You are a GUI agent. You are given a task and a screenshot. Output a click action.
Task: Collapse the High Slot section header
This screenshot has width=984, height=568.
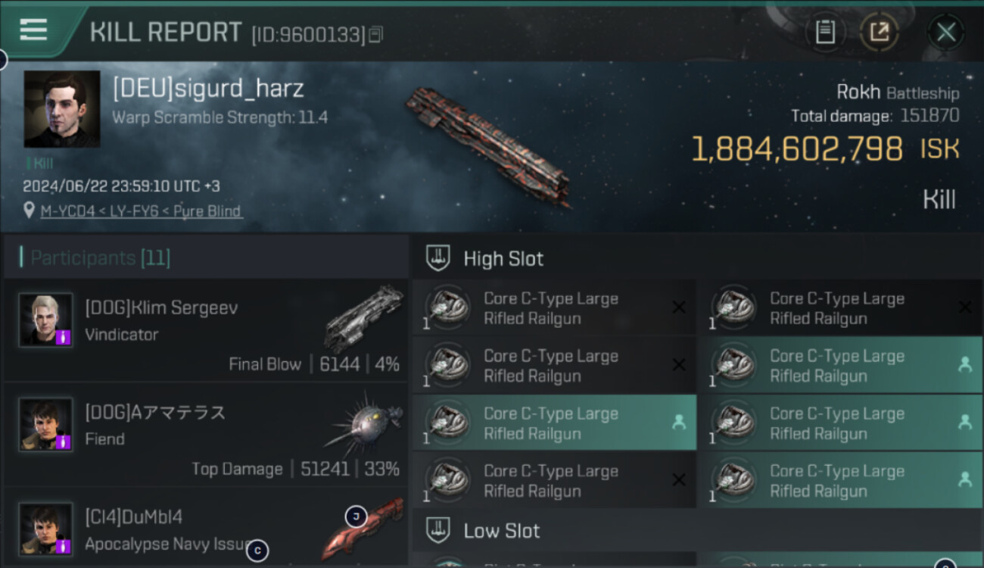(503, 259)
